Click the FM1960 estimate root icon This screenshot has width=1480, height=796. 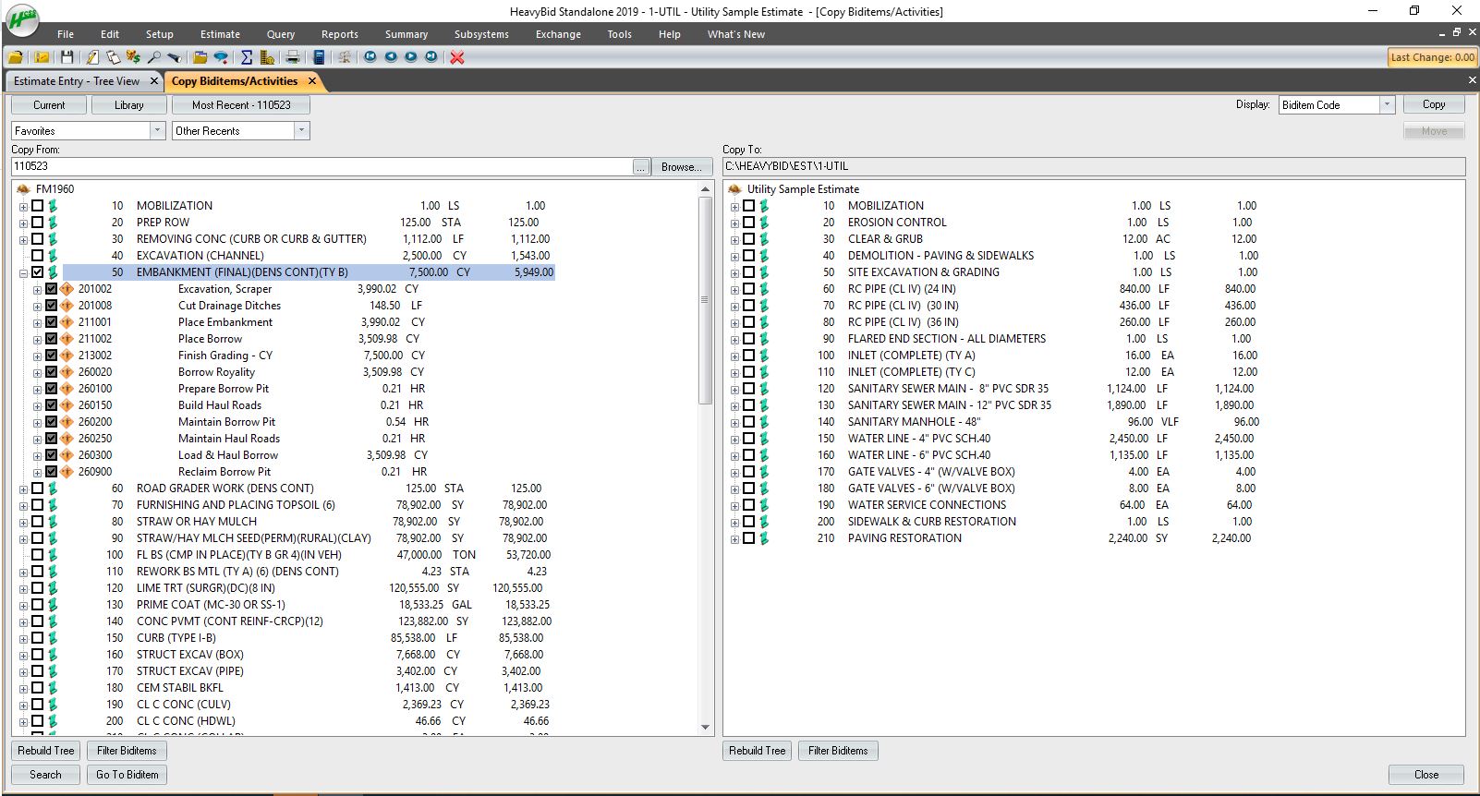coord(23,189)
